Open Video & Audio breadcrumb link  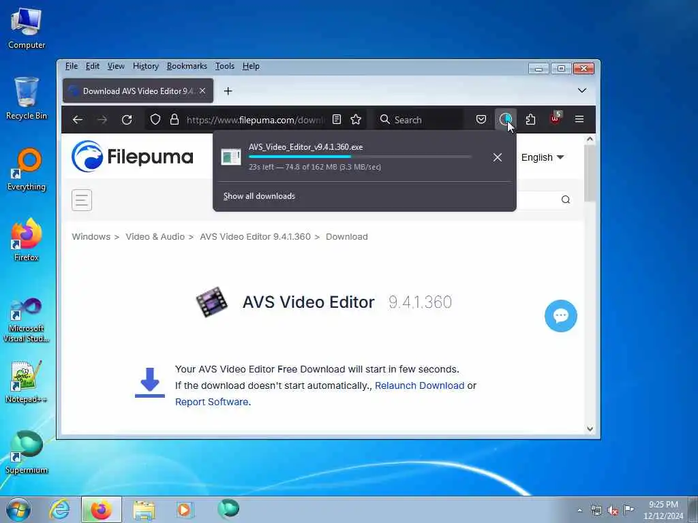click(155, 236)
